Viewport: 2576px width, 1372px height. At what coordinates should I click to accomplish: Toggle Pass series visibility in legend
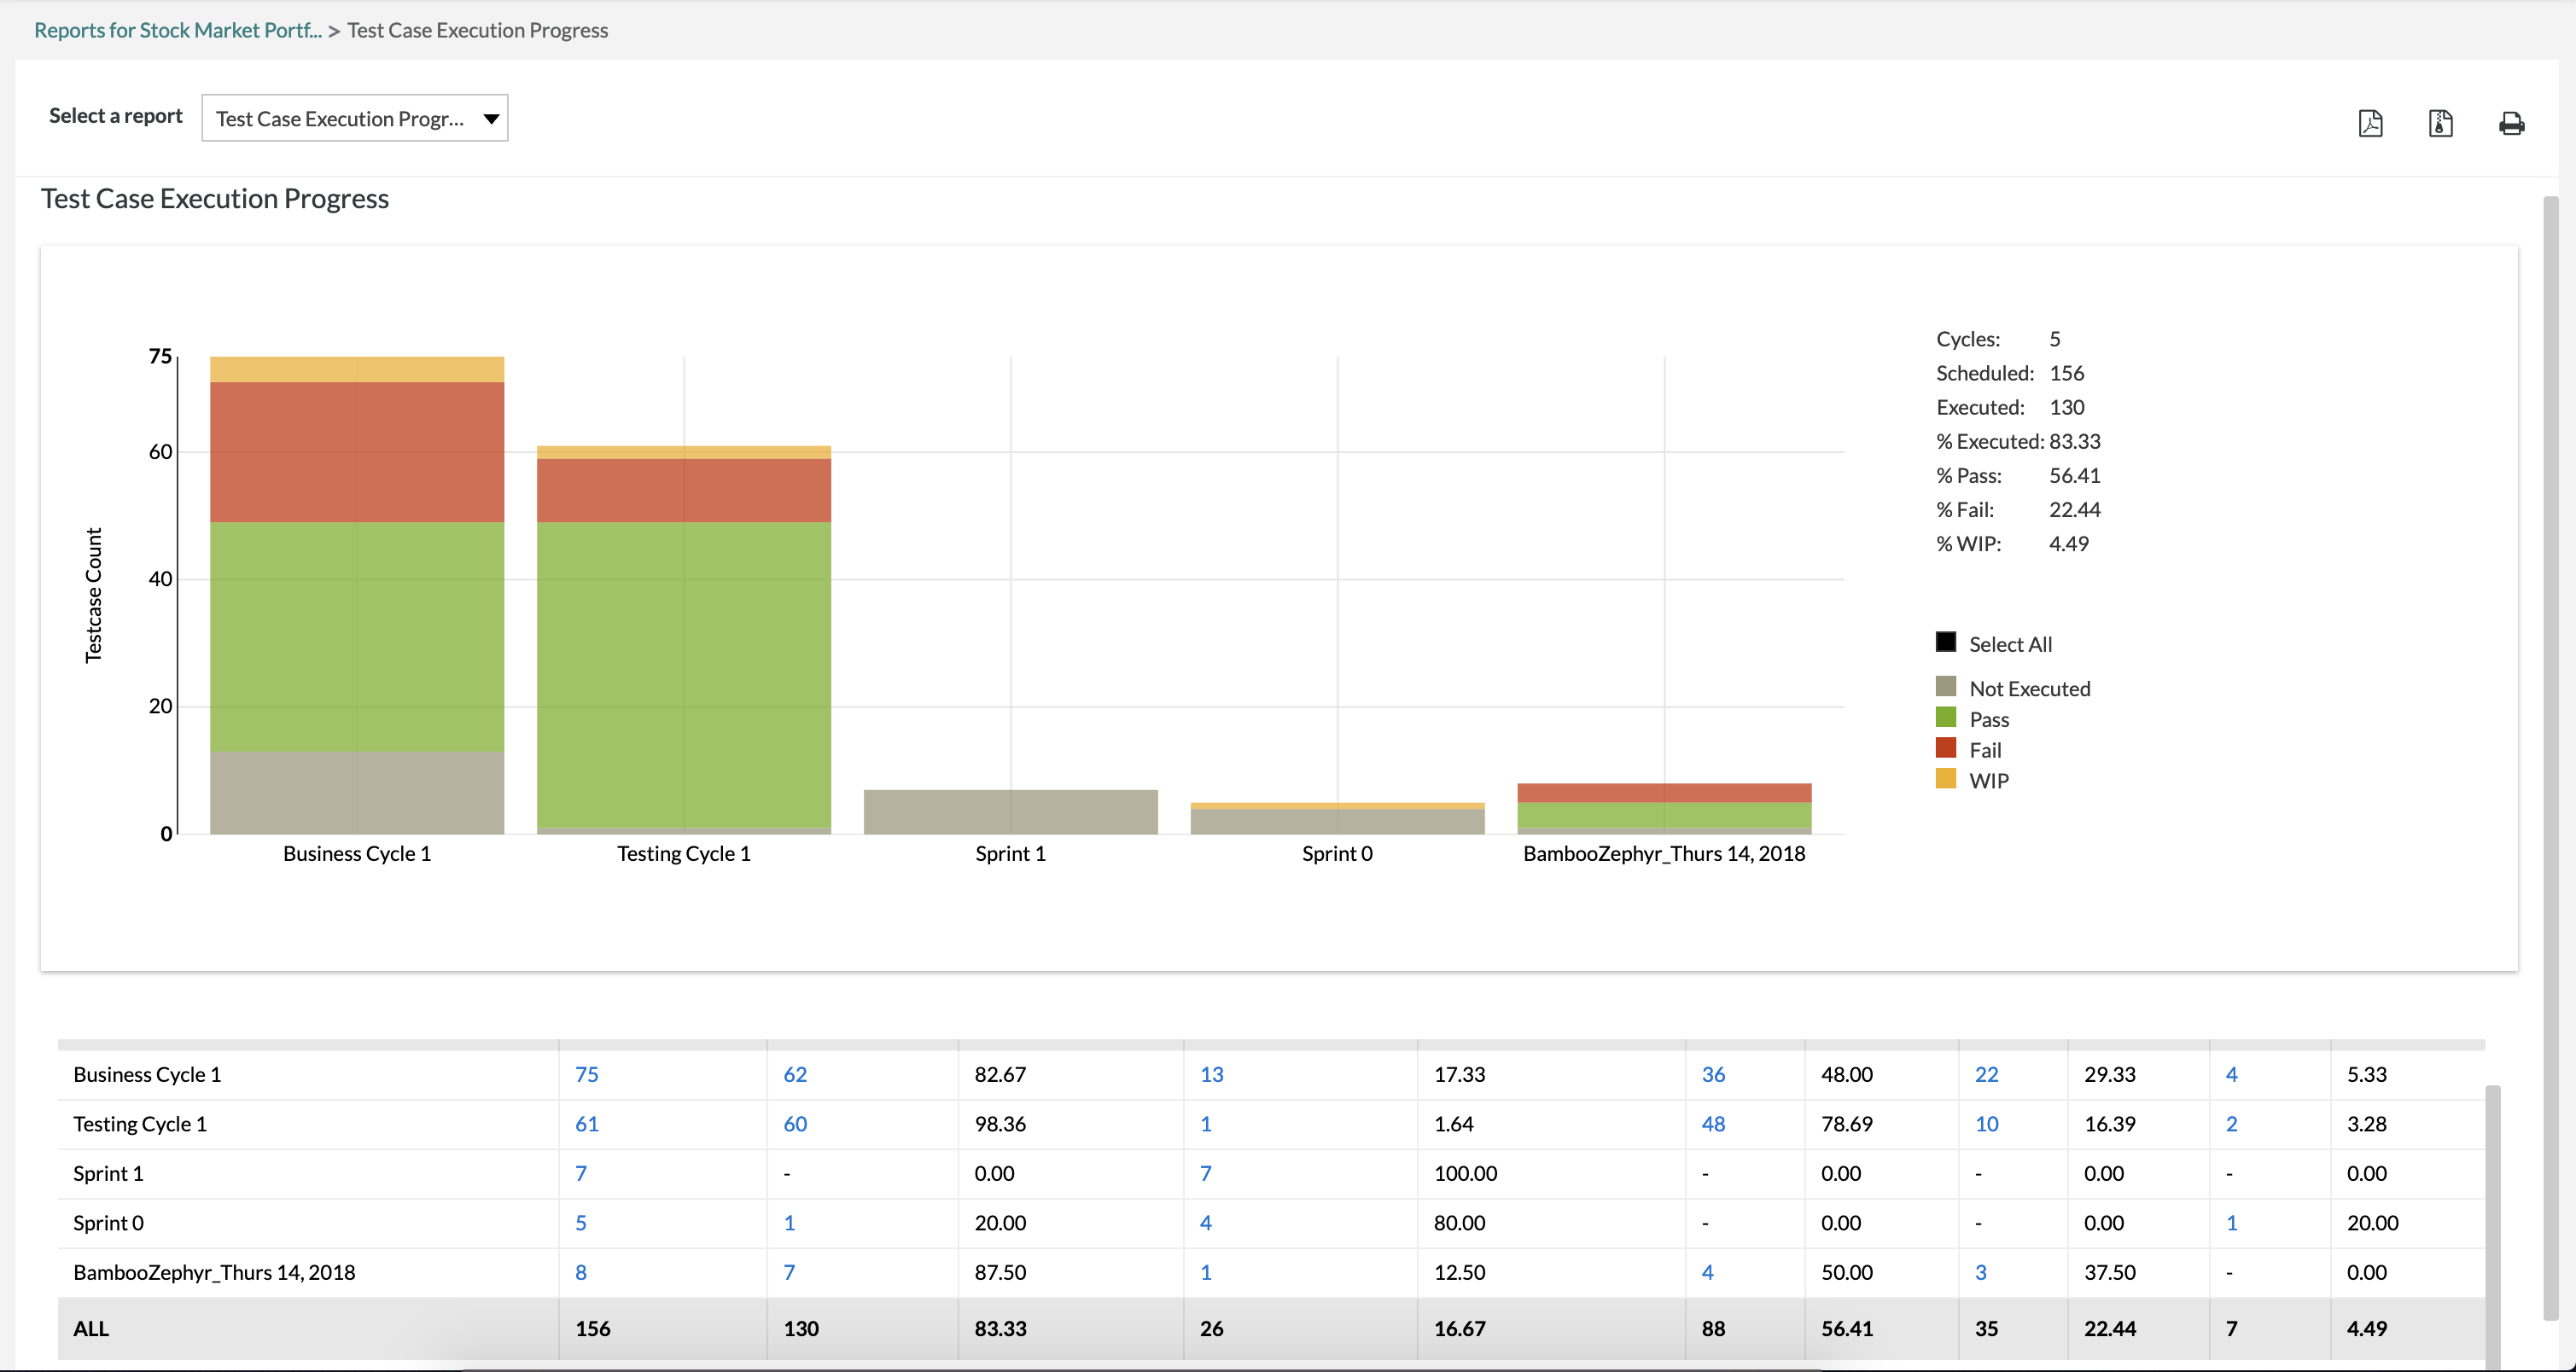point(1945,718)
